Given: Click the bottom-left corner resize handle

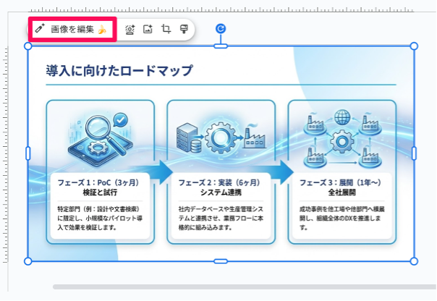Looking at the screenshot, I should tap(28, 260).
